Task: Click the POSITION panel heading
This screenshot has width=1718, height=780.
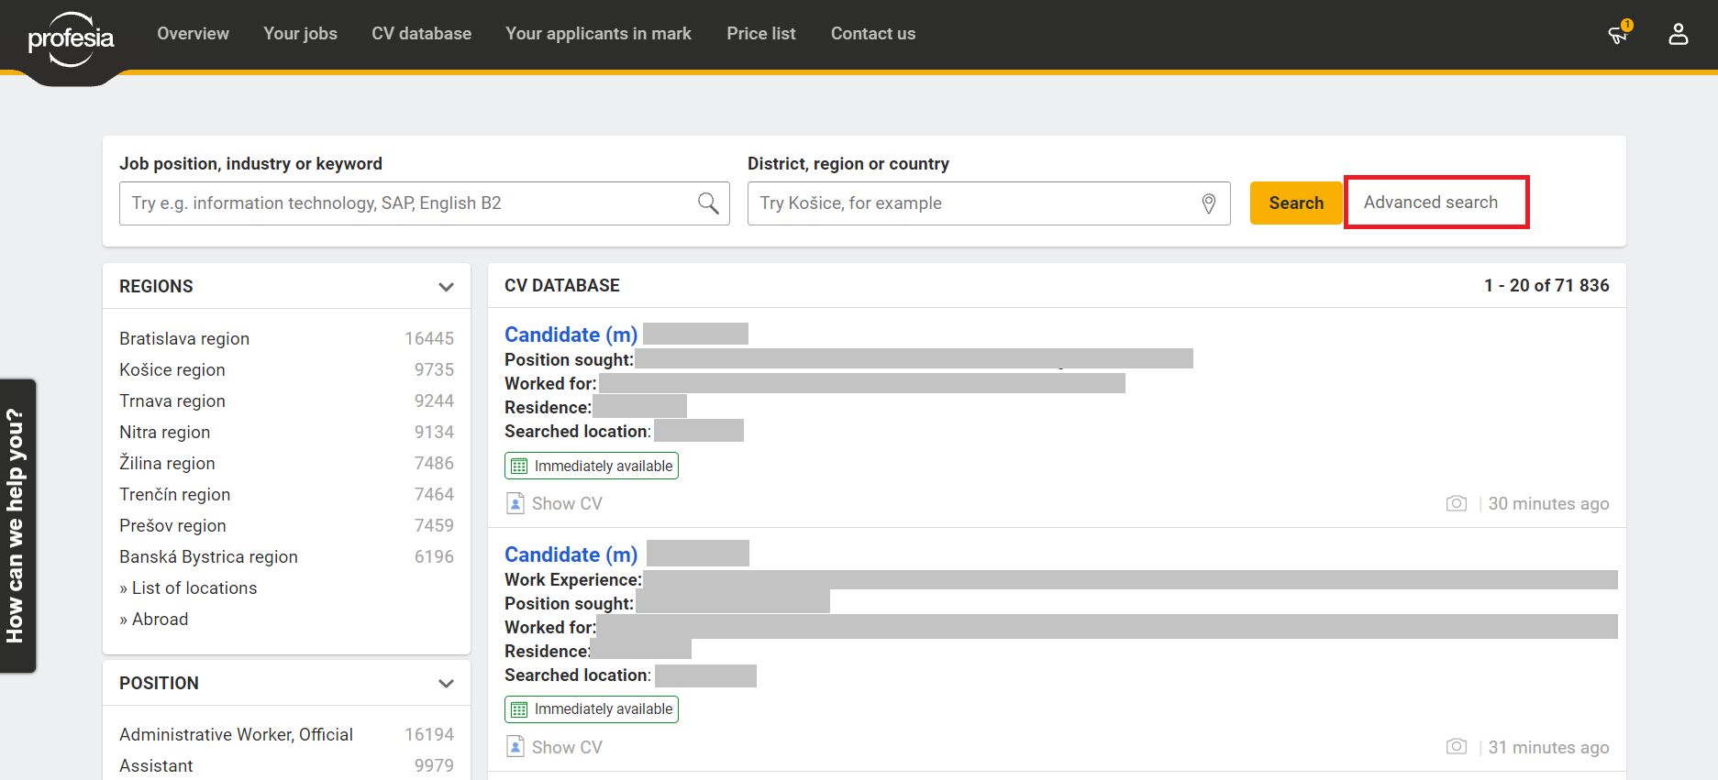Action: tap(159, 683)
